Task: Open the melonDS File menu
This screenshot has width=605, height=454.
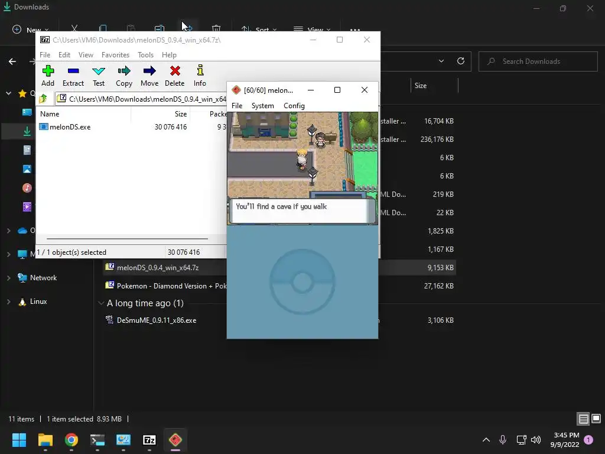Action: (x=237, y=106)
